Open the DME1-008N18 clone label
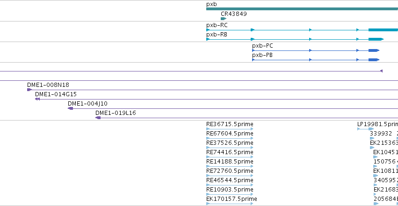The image size is (398, 206). pos(48,85)
